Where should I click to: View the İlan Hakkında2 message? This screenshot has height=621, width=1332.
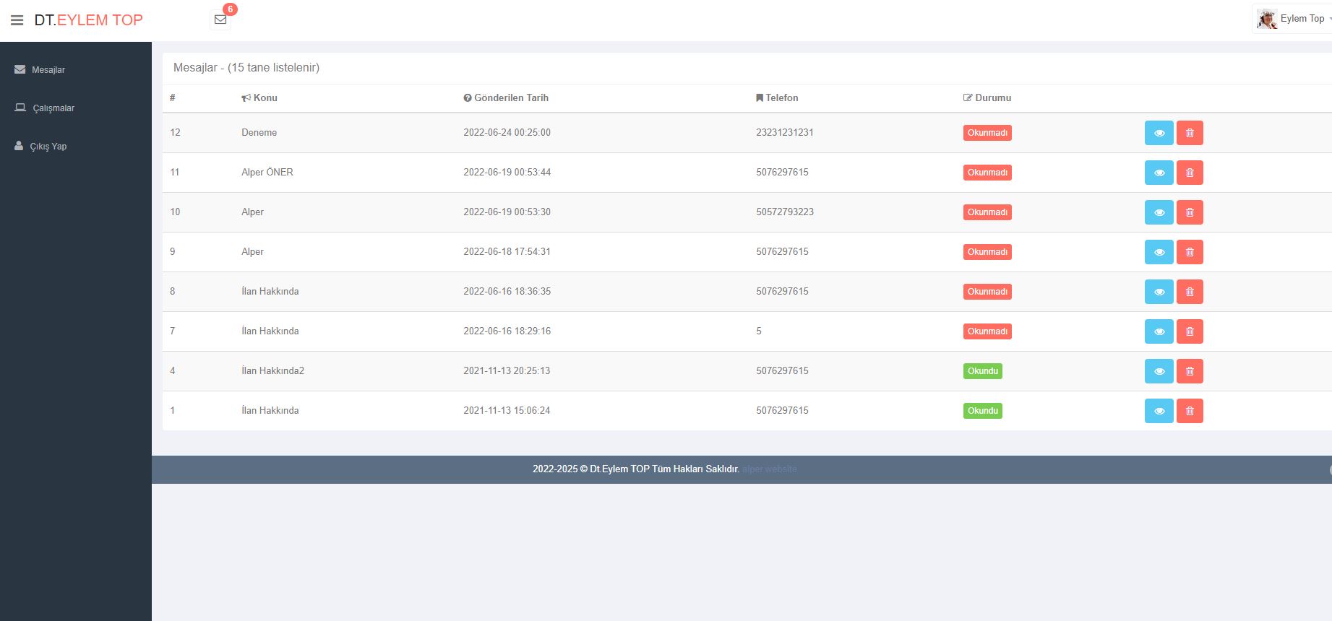point(1159,371)
